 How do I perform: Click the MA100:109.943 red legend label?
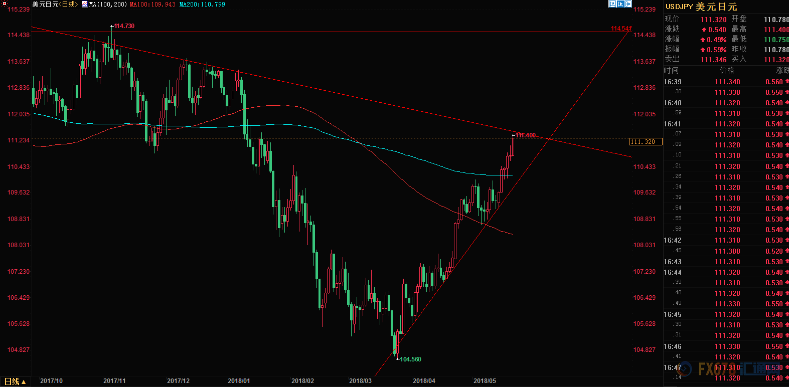click(152, 4)
